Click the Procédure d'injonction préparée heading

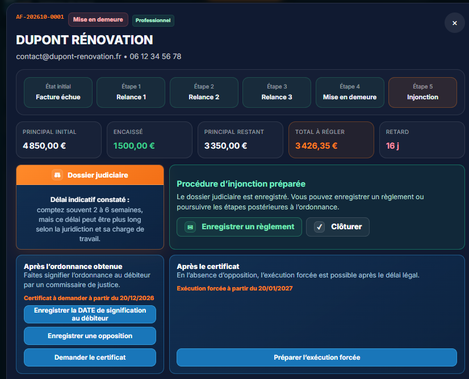point(241,184)
